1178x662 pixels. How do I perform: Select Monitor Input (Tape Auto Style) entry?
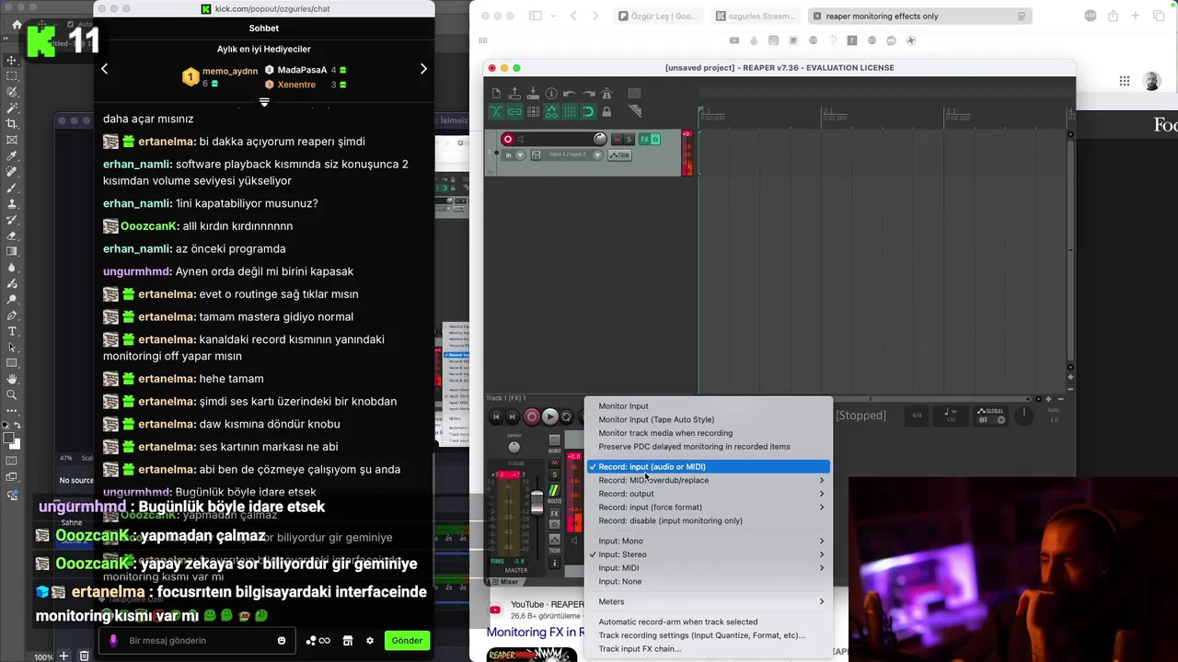click(x=656, y=419)
